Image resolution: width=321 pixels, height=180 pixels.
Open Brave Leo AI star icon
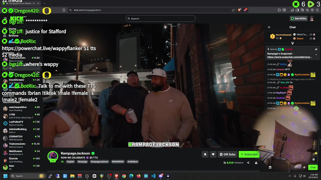pyautogui.click(x=307, y=10)
